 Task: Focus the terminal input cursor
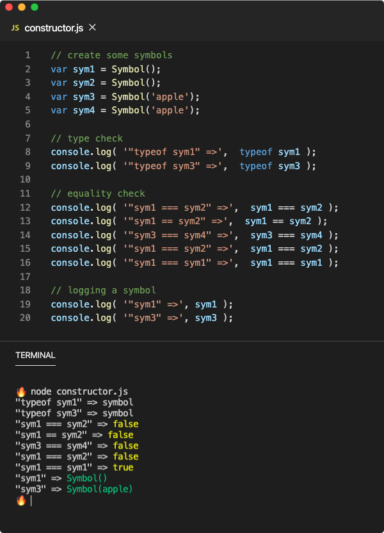(x=31, y=500)
